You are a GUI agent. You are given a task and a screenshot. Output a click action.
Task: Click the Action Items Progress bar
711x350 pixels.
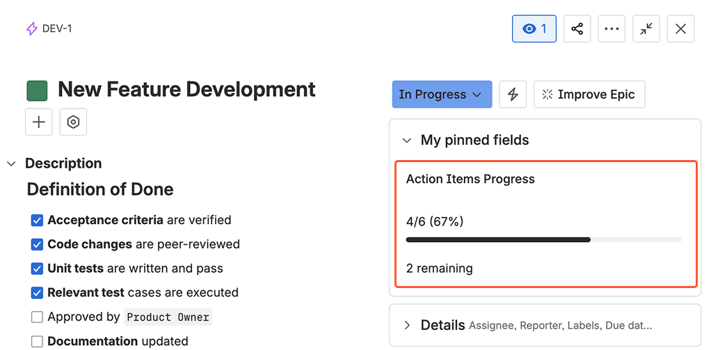pos(543,240)
